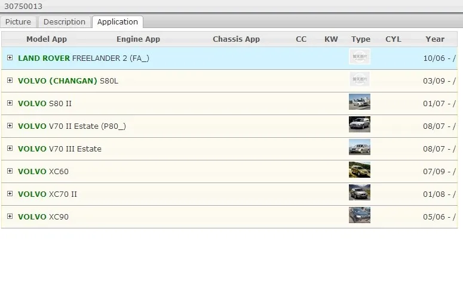
Task: Expand the VOLVO (CHANGAN) S80L row
Action: tap(10, 81)
